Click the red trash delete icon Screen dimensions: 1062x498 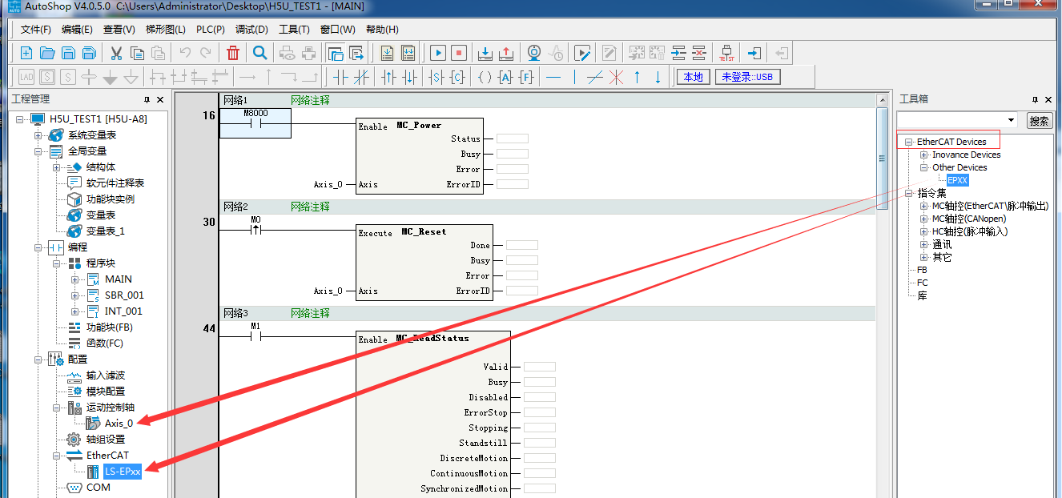point(233,53)
